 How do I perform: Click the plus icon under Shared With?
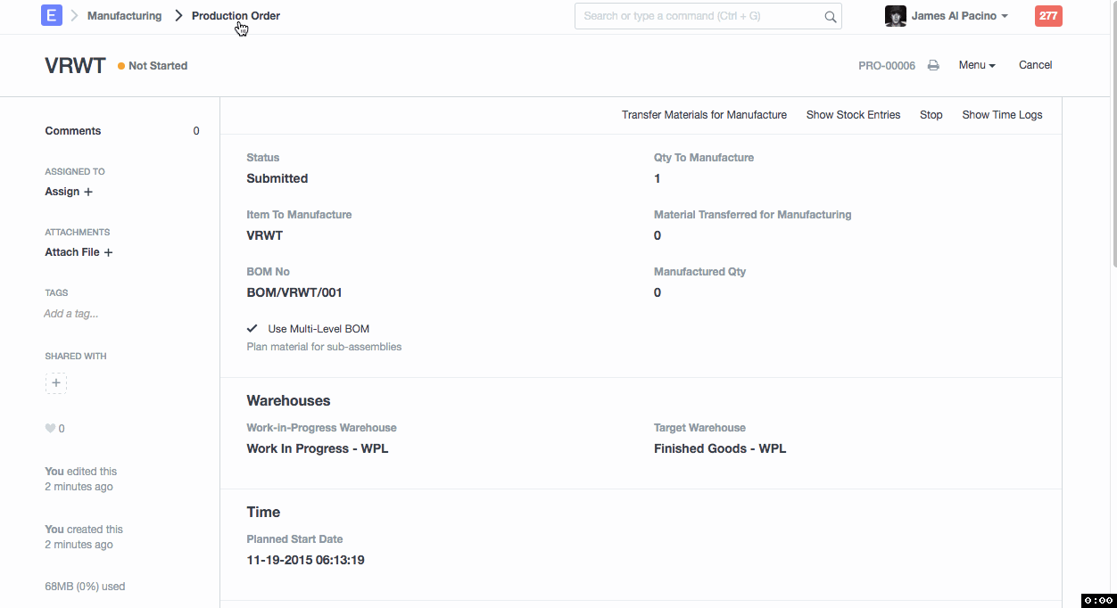coord(56,383)
